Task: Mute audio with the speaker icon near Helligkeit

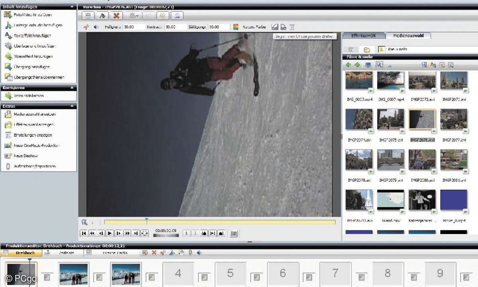Action: pos(96,27)
